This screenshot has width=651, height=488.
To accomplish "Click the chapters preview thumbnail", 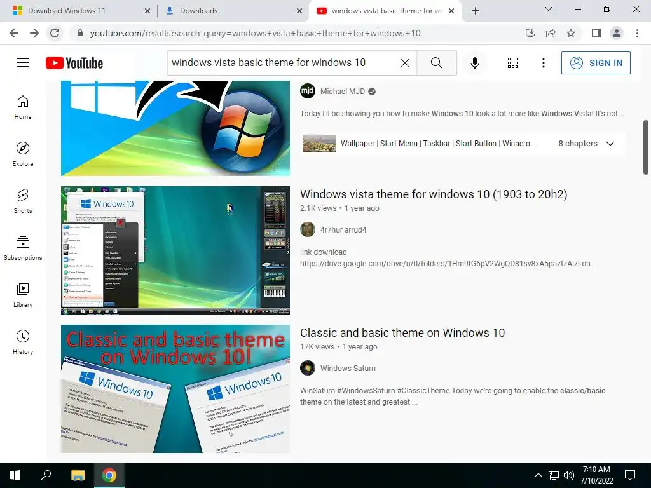I will pos(319,144).
